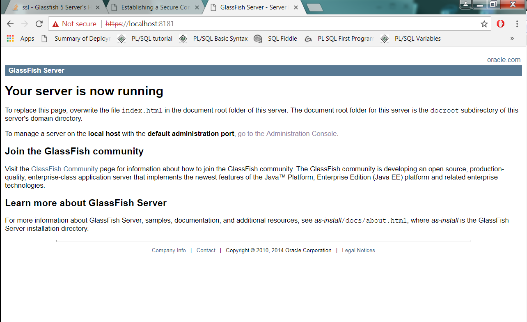
Task: Click the index.html file name text
Action: click(x=142, y=110)
